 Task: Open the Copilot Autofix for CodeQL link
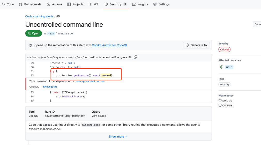click(110, 45)
